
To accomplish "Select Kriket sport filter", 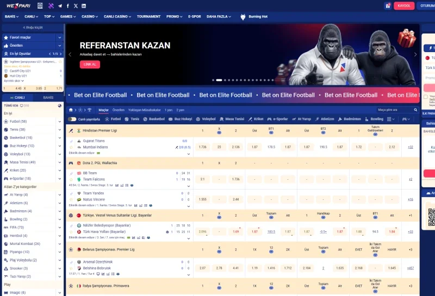I will [256, 119].
